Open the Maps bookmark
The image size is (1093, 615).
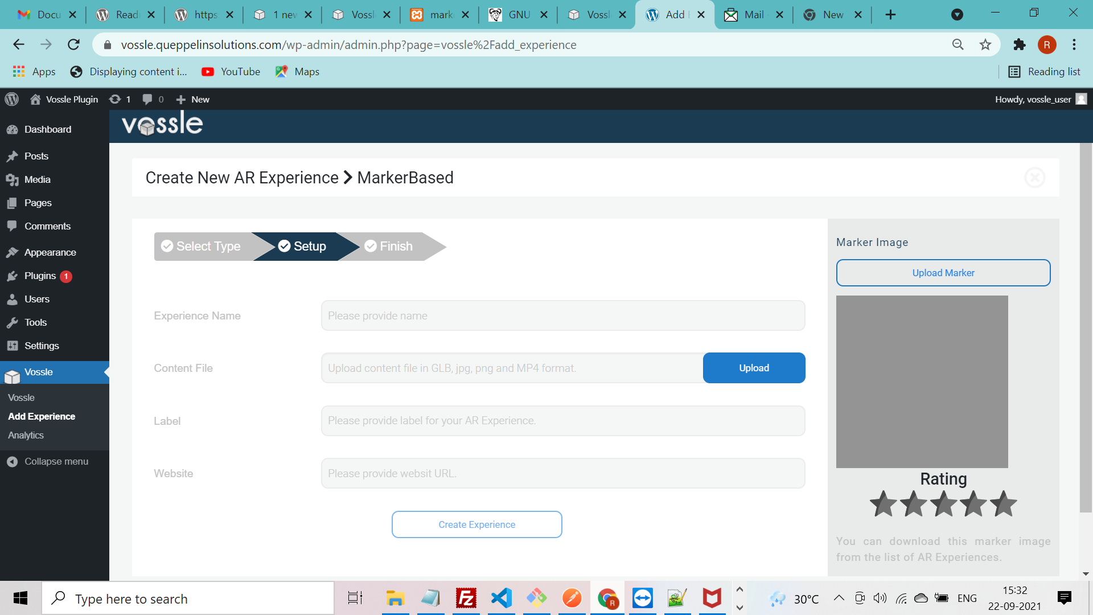(x=297, y=71)
